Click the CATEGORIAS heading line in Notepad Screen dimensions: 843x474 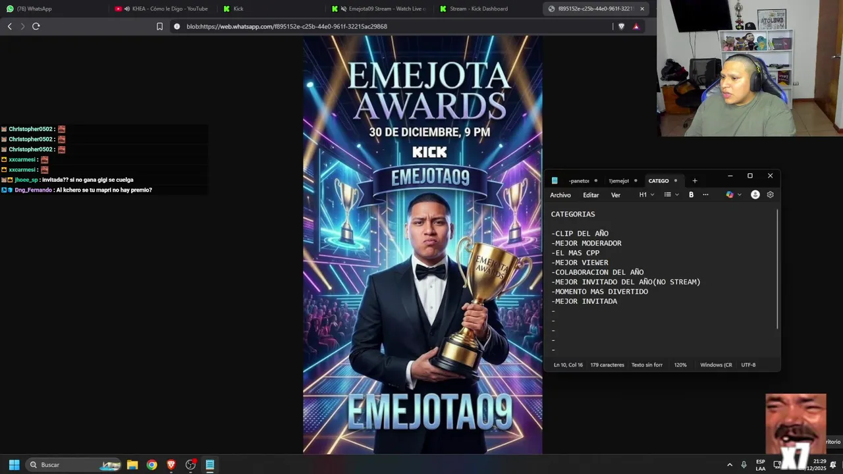573,214
